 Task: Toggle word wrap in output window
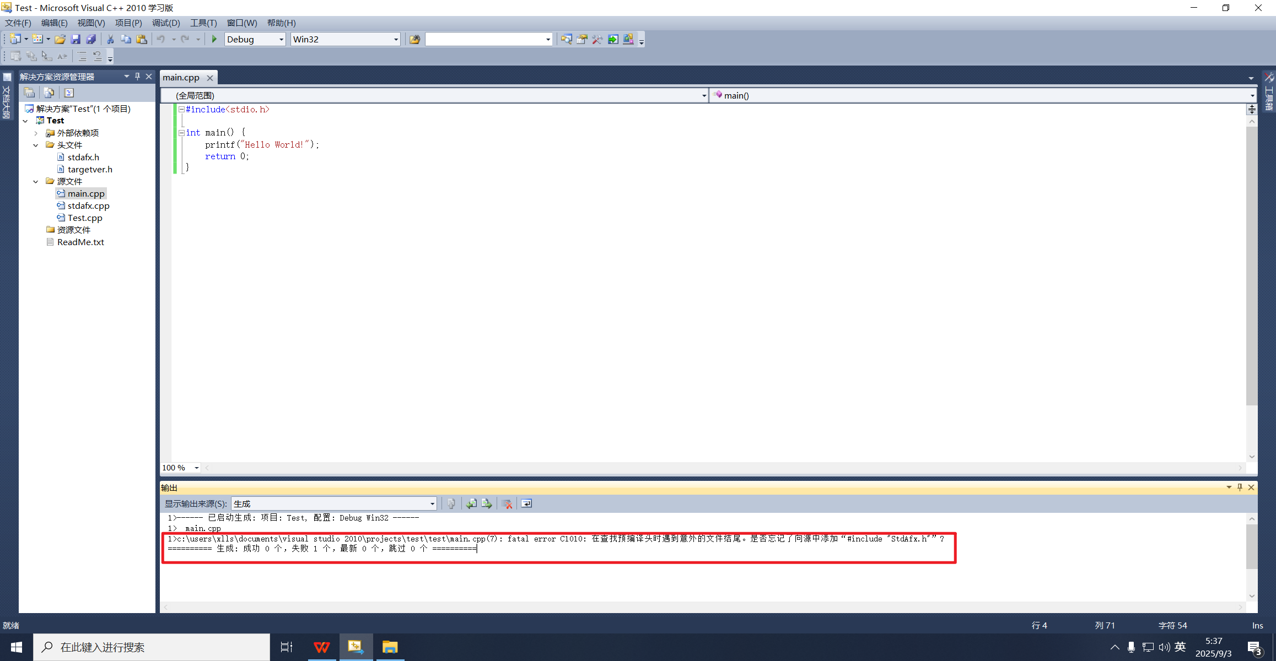(x=526, y=503)
